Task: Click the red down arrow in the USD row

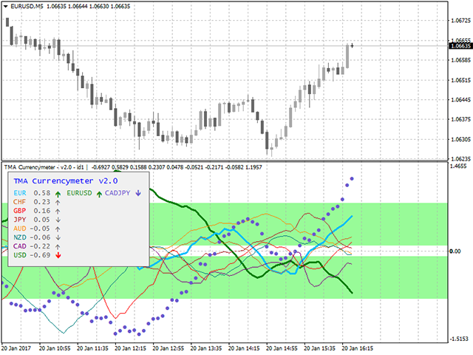Action: coord(58,255)
